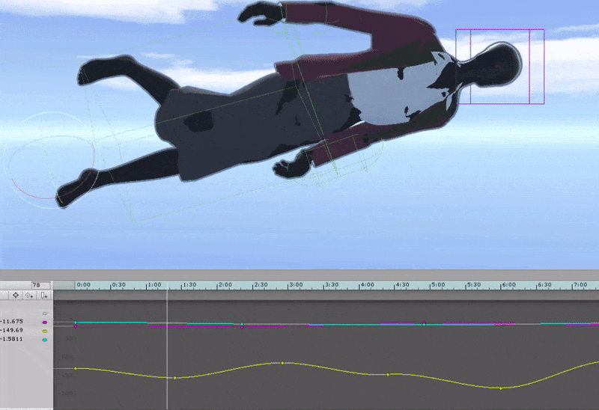Select the yellow curve keyframe at 0:00

click(76, 368)
